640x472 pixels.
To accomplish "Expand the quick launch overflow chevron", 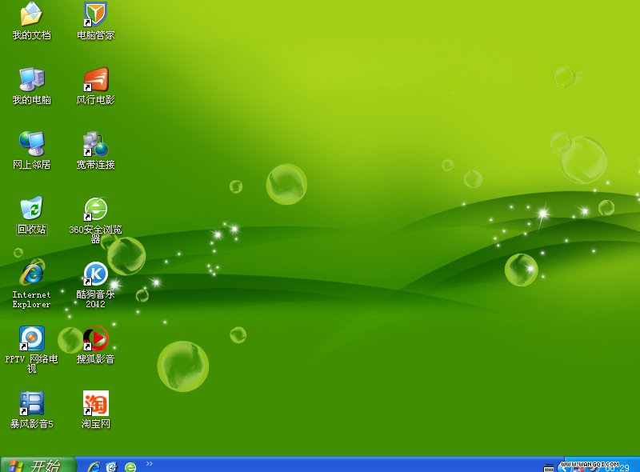I will click(x=150, y=463).
